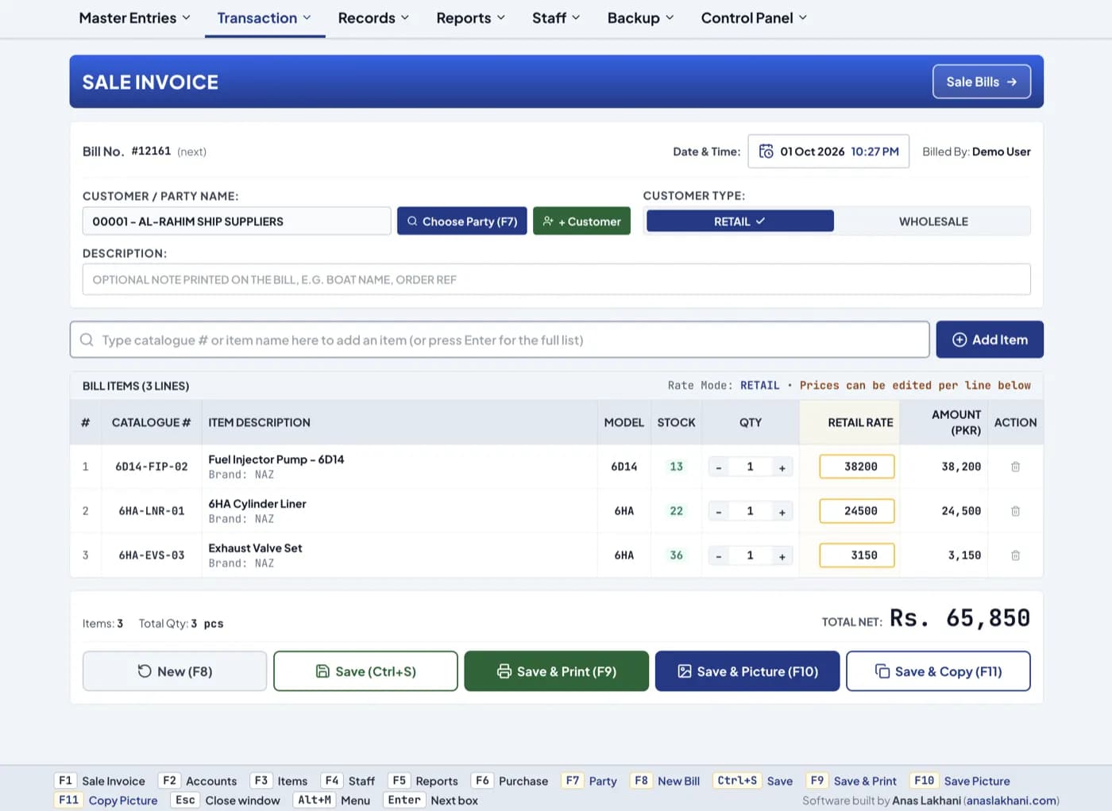Viewport: 1112px width, 811px height.
Task: Expand the Transaction menu
Action: 264,18
